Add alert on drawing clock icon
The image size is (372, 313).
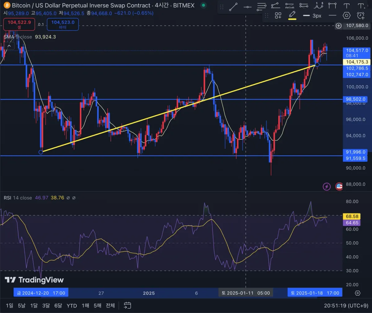(361, 15)
